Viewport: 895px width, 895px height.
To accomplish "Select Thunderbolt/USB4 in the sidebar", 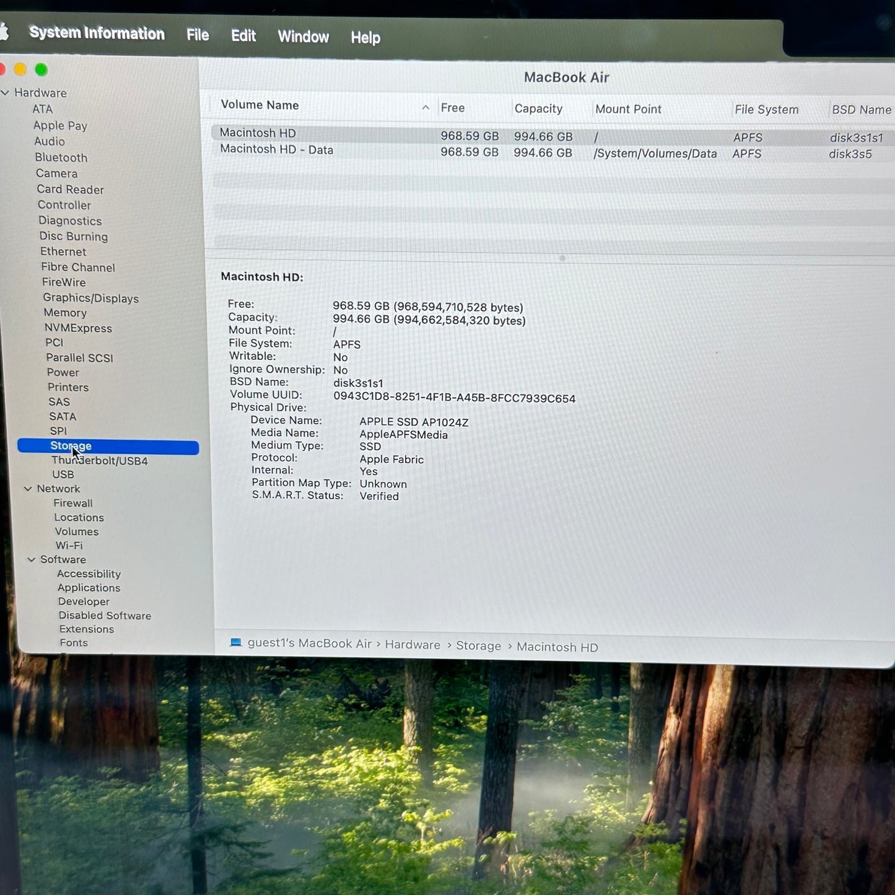I will coord(100,461).
